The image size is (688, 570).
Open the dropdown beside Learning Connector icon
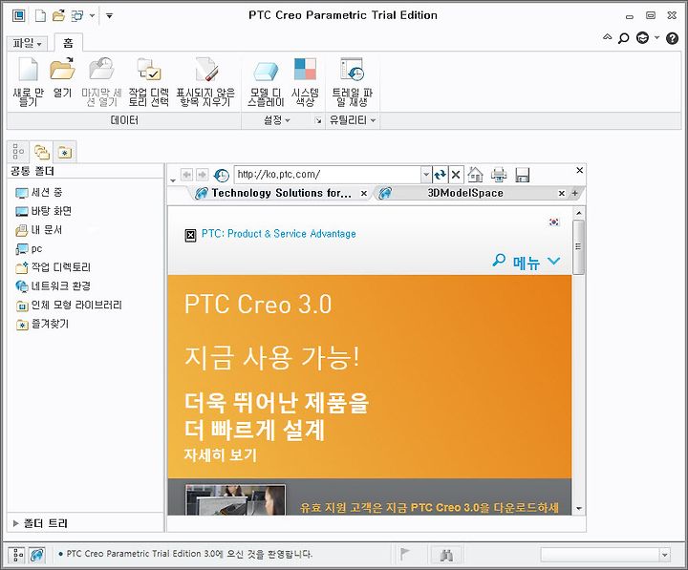[x=656, y=37]
